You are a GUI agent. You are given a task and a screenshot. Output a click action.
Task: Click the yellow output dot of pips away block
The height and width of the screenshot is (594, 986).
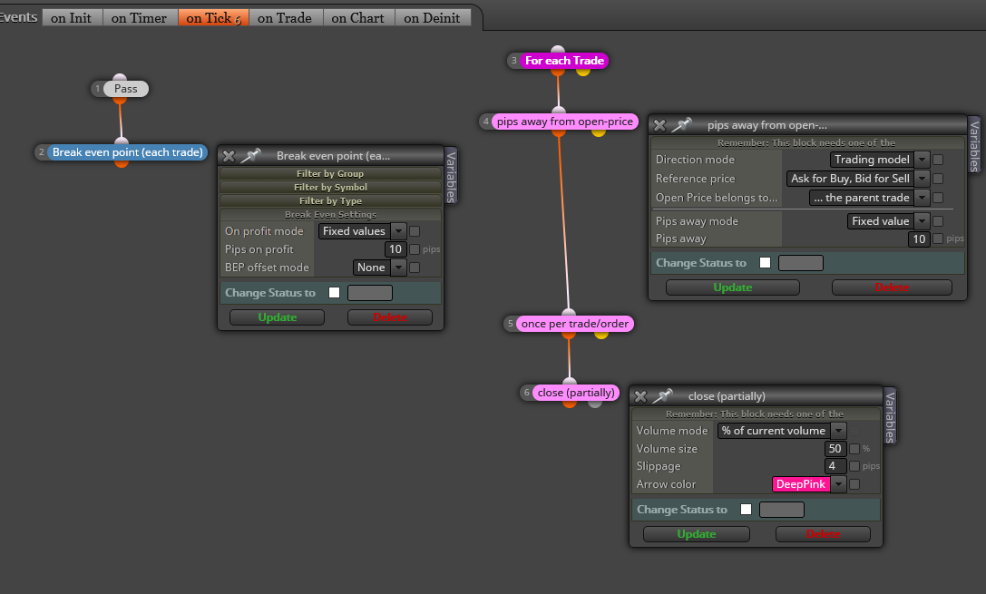coord(599,132)
